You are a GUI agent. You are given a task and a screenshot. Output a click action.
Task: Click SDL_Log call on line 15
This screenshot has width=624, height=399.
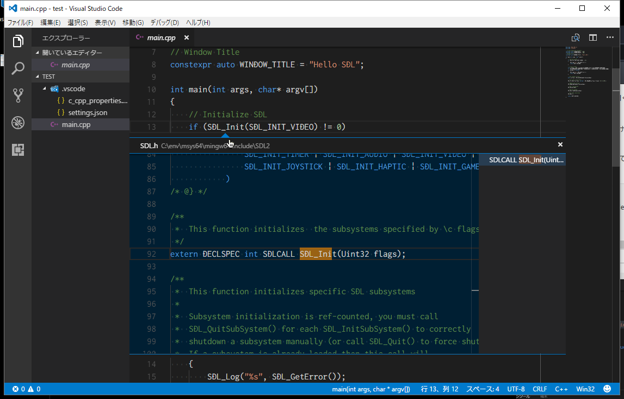(223, 376)
